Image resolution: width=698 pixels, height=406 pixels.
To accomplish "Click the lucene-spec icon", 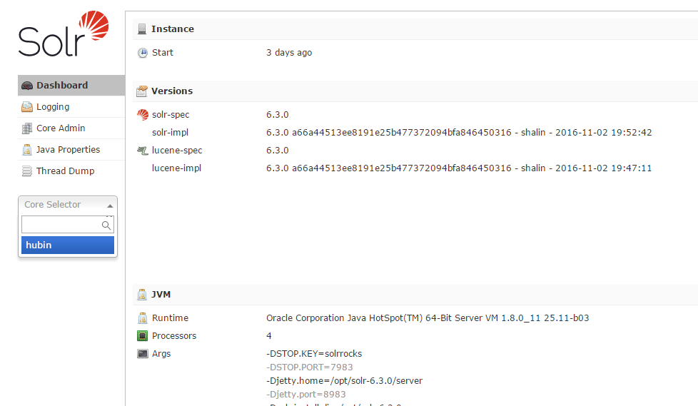I will click(x=143, y=151).
